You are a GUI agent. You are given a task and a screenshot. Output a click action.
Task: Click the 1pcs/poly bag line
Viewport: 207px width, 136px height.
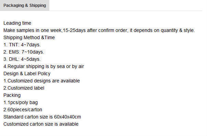click(x=21, y=103)
